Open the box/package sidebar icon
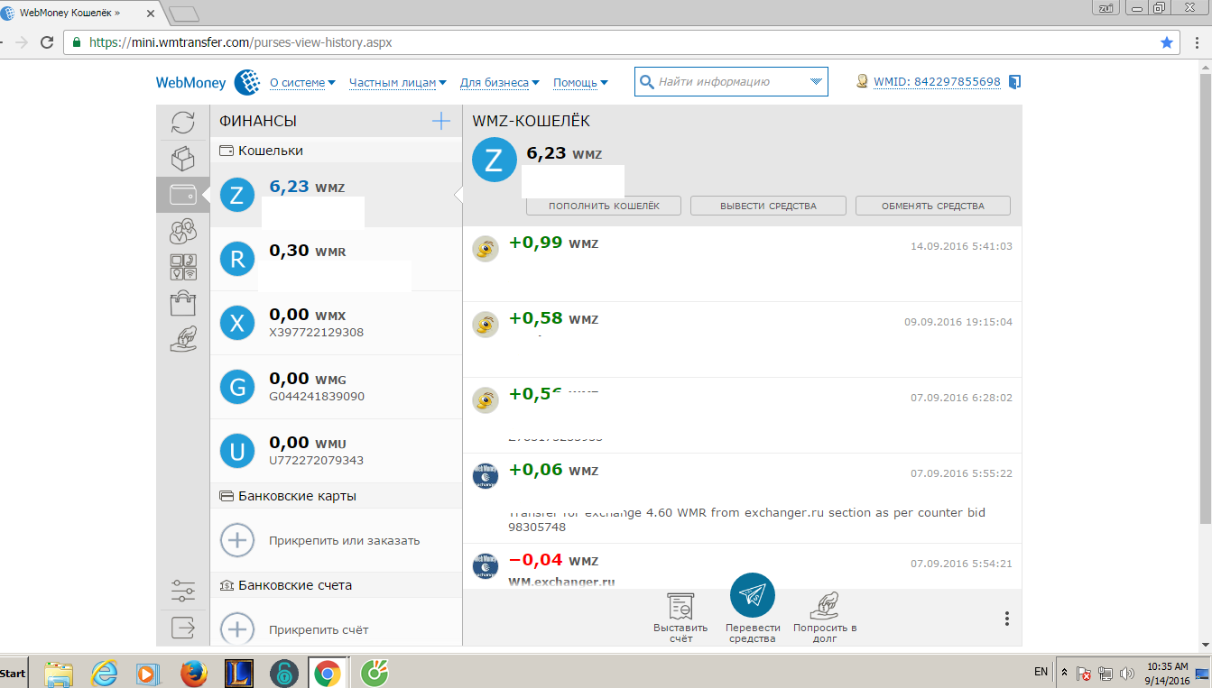Screen dimensions: 1212x688 click(x=183, y=159)
